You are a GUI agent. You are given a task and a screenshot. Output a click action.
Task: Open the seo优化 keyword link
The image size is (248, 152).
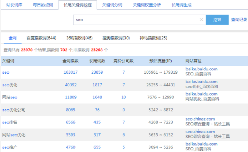coord(10,85)
